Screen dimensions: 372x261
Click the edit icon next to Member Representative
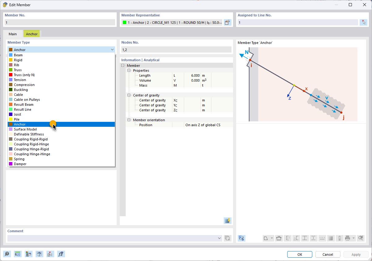(x=227, y=22)
